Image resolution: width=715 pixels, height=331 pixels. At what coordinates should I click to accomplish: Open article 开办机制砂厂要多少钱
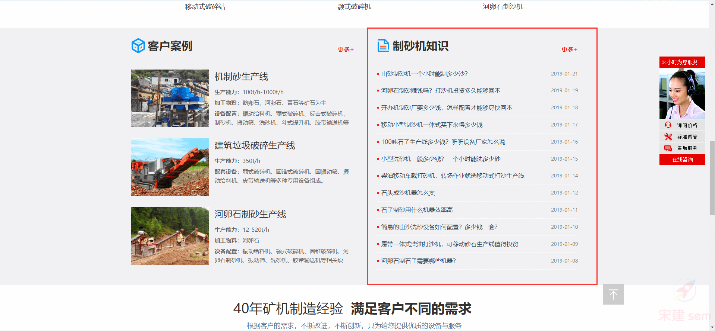coord(447,107)
